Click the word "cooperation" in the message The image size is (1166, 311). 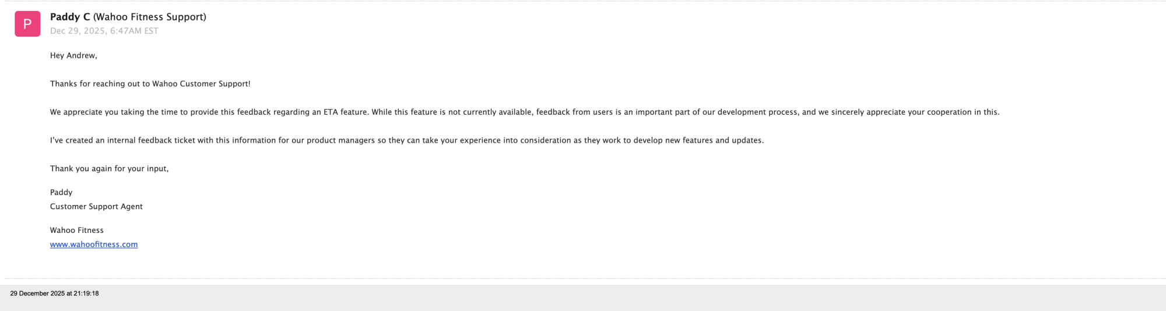click(947, 112)
